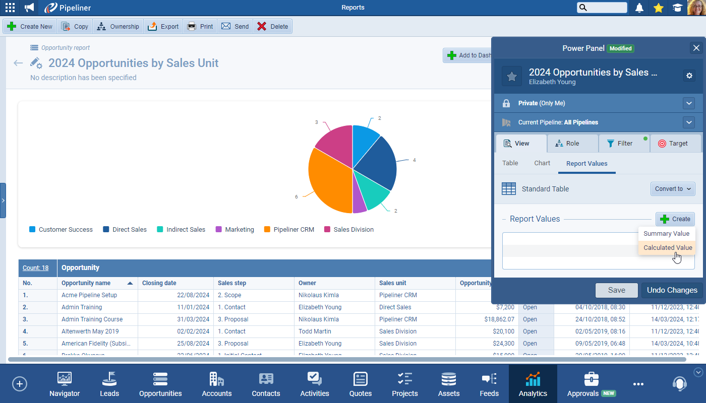The height and width of the screenshot is (403, 706).
Task: Toggle Pipeliner CRM legend series
Action: [288, 230]
